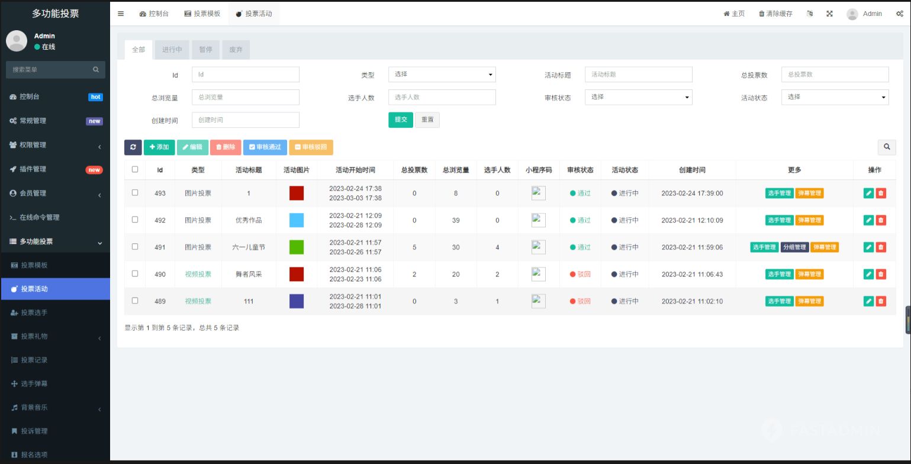Edit row 493 with pencil icon
Image resolution: width=911 pixels, height=464 pixels.
(x=868, y=193)
